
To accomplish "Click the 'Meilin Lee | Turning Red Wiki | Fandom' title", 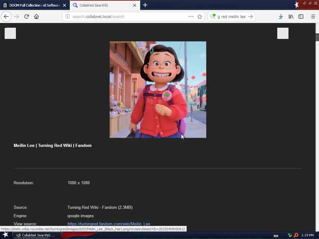I will click(x=52, y=145).
